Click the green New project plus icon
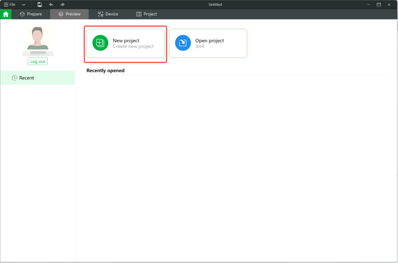This screenshot has width=398, height=263. 100,43
